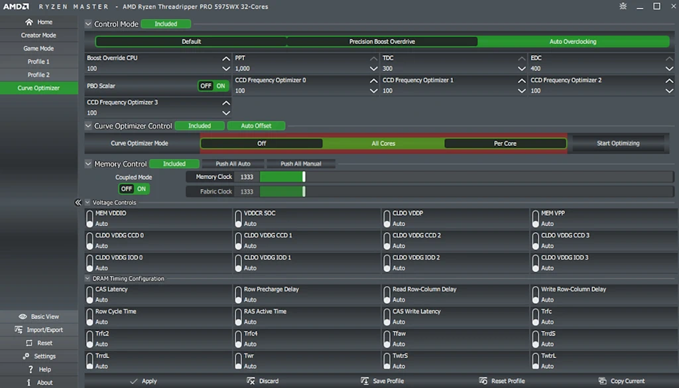The image size is (679, 388).
Task: Click the Apply checkmark icon
Action: [133, 381]
